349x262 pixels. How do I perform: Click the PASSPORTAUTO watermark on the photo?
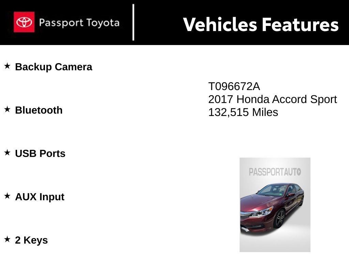pos(275,172)
